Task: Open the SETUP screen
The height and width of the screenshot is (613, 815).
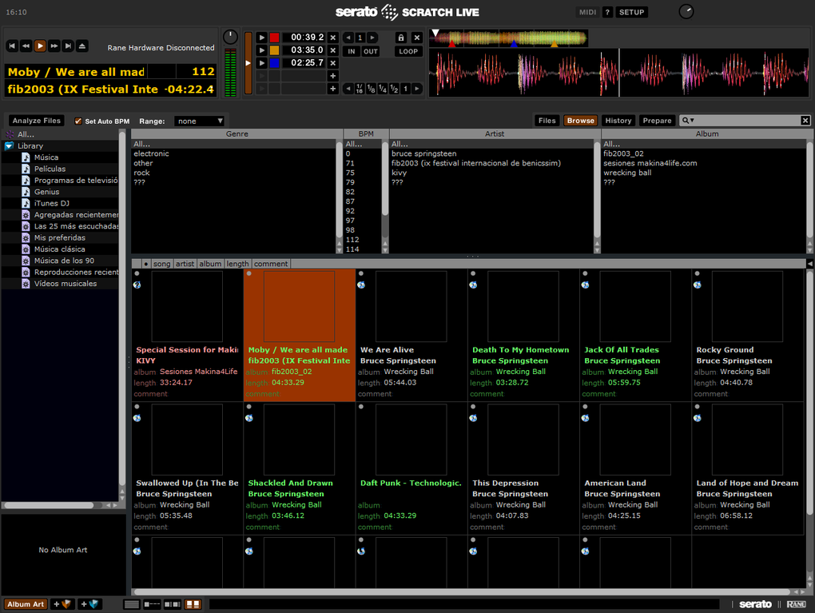Action: (x=631, y=12)
